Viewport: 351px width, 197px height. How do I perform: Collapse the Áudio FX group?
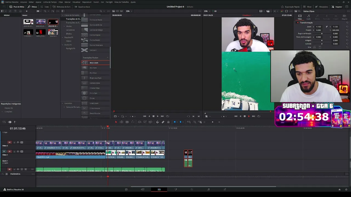pos(63,45)
